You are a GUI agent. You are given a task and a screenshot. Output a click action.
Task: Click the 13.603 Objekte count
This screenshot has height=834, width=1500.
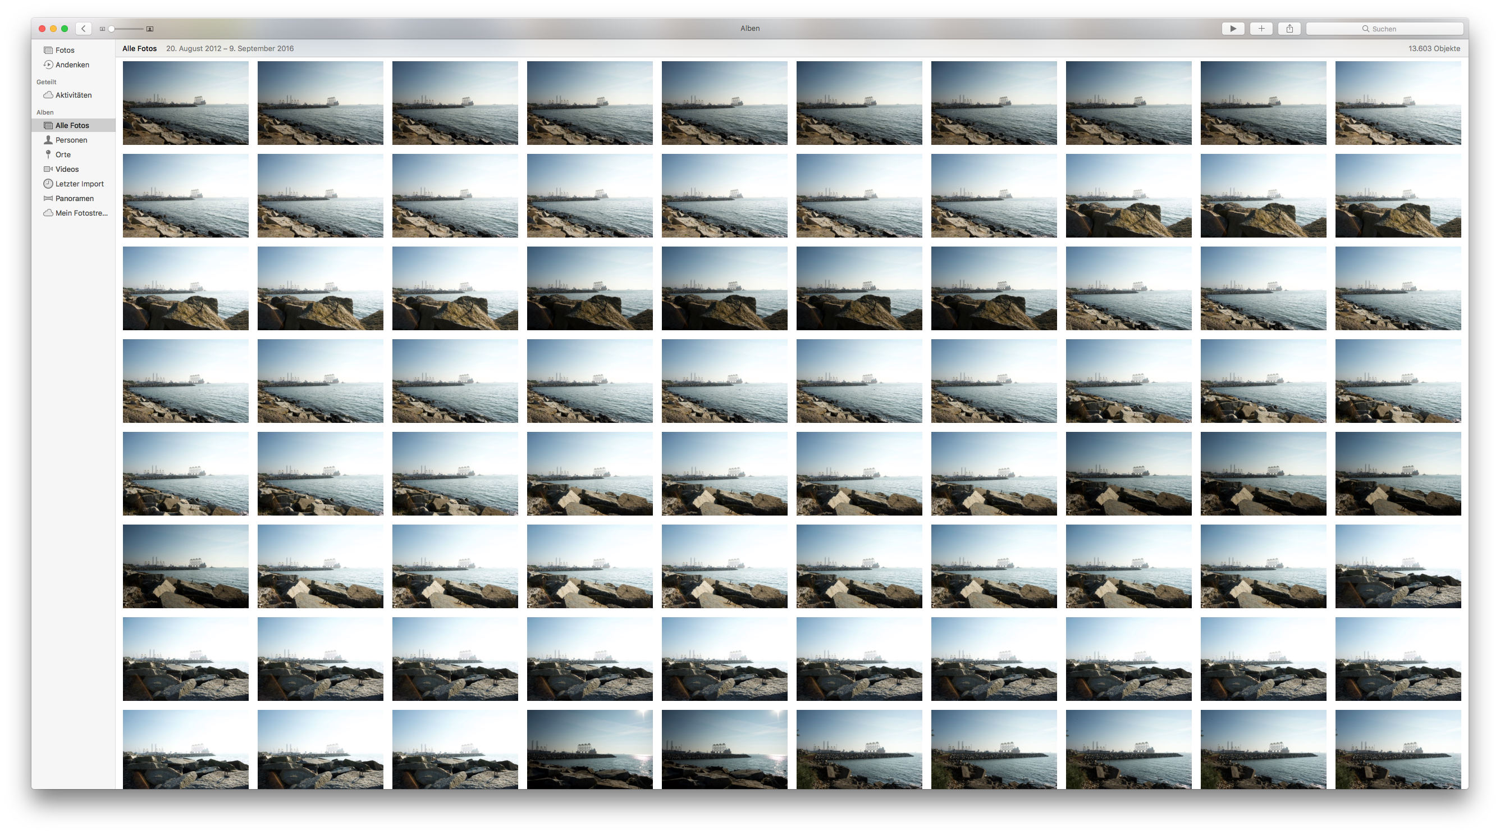[x=1434, y=48]
